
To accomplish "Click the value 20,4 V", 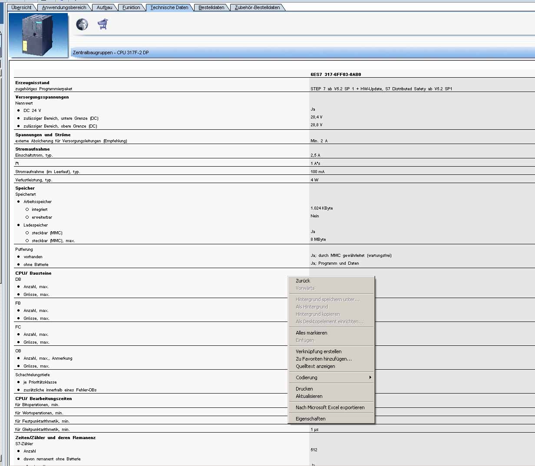I will click(317, 117).
